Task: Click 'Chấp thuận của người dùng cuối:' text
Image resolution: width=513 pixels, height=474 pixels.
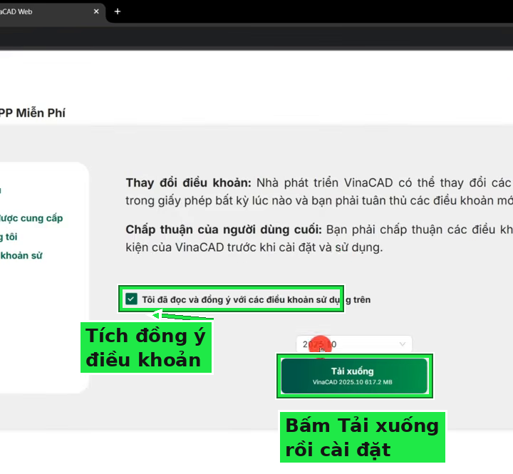Action: click(224, 230)
